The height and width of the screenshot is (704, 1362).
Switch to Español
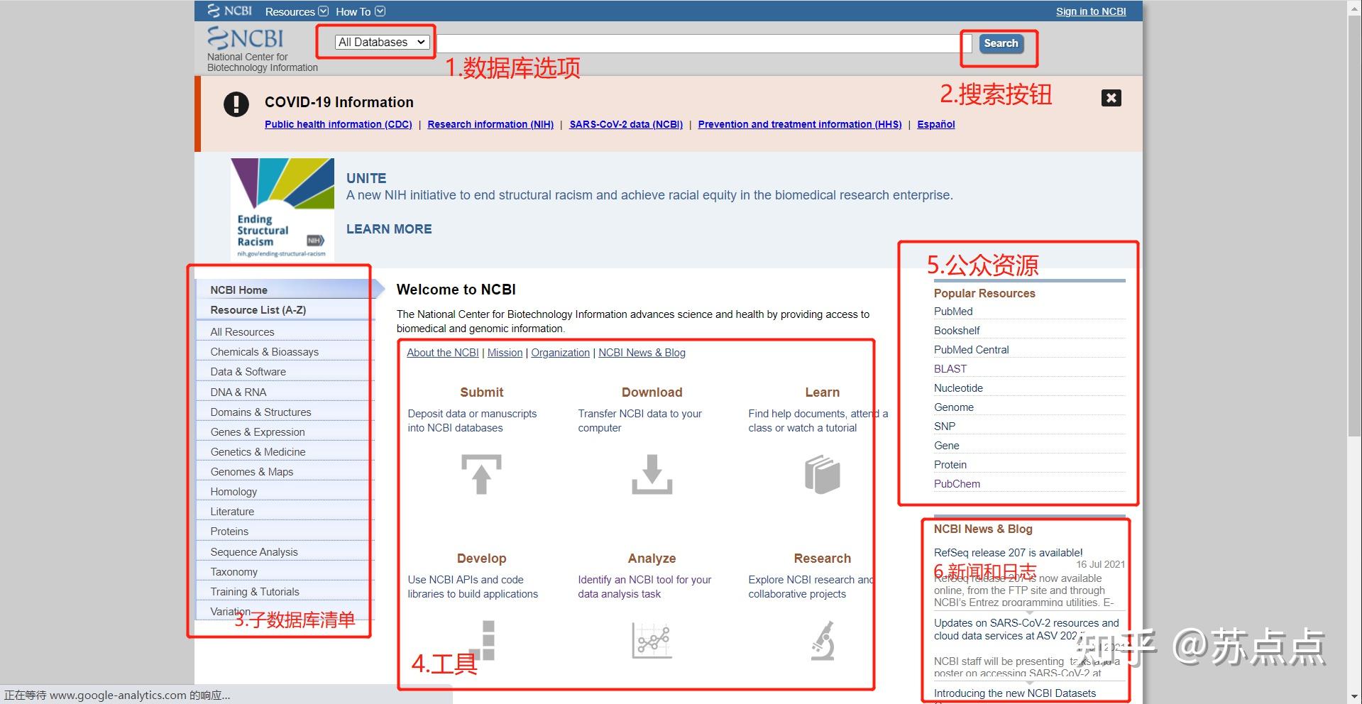936,124
